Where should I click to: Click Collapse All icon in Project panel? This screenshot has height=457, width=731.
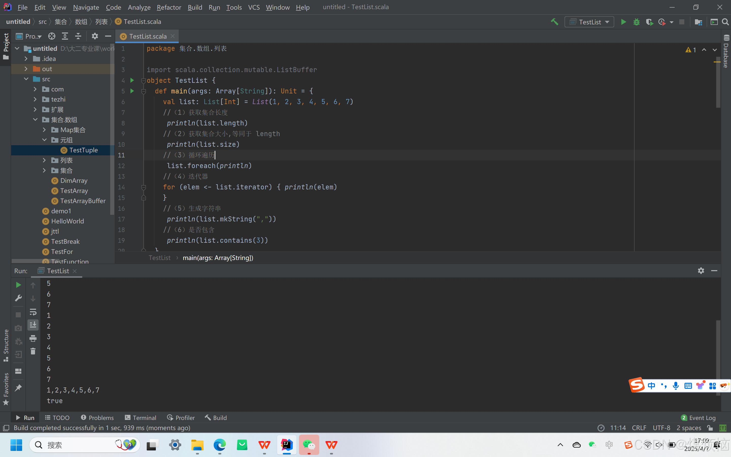pyautogui.click(x=78, y=36)
